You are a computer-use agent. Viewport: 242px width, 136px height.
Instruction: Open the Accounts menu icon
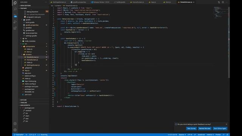click(x=15, y=124)
